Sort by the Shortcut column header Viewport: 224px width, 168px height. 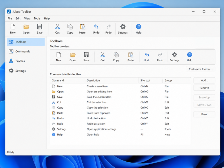[x=150, y=80]
